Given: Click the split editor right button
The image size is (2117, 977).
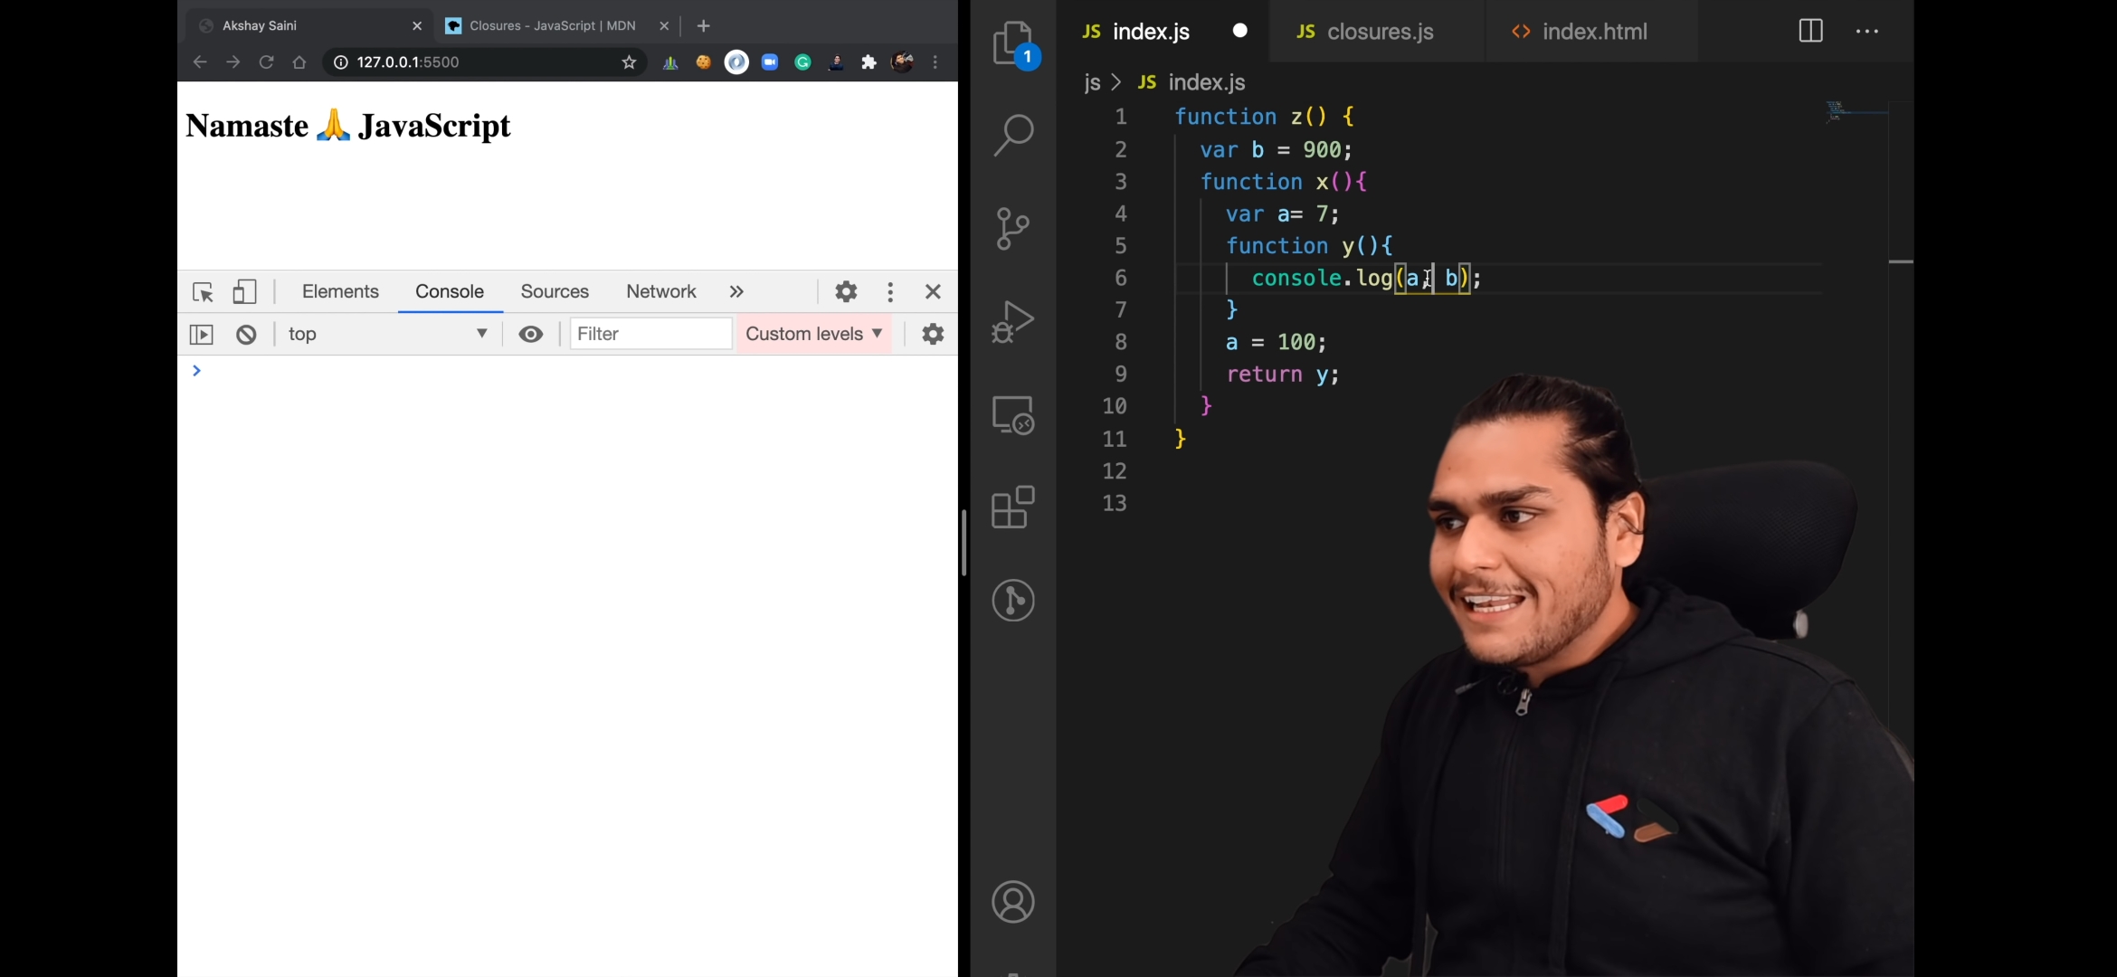Looking at the screenshot, I should click(1810, 32).
